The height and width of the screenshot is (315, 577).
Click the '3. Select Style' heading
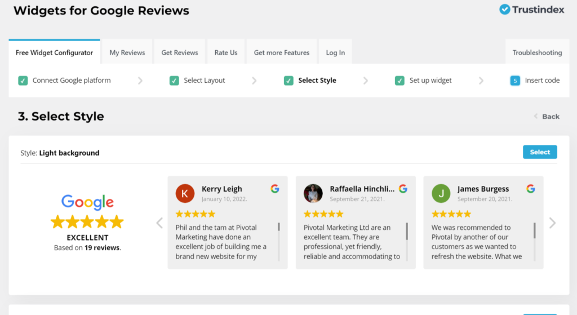pos(61,116)
